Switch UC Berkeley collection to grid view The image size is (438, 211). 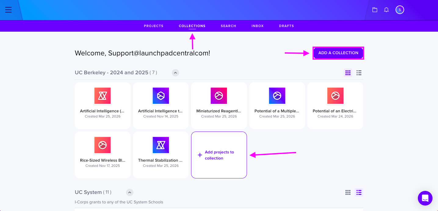click(348, 73)
